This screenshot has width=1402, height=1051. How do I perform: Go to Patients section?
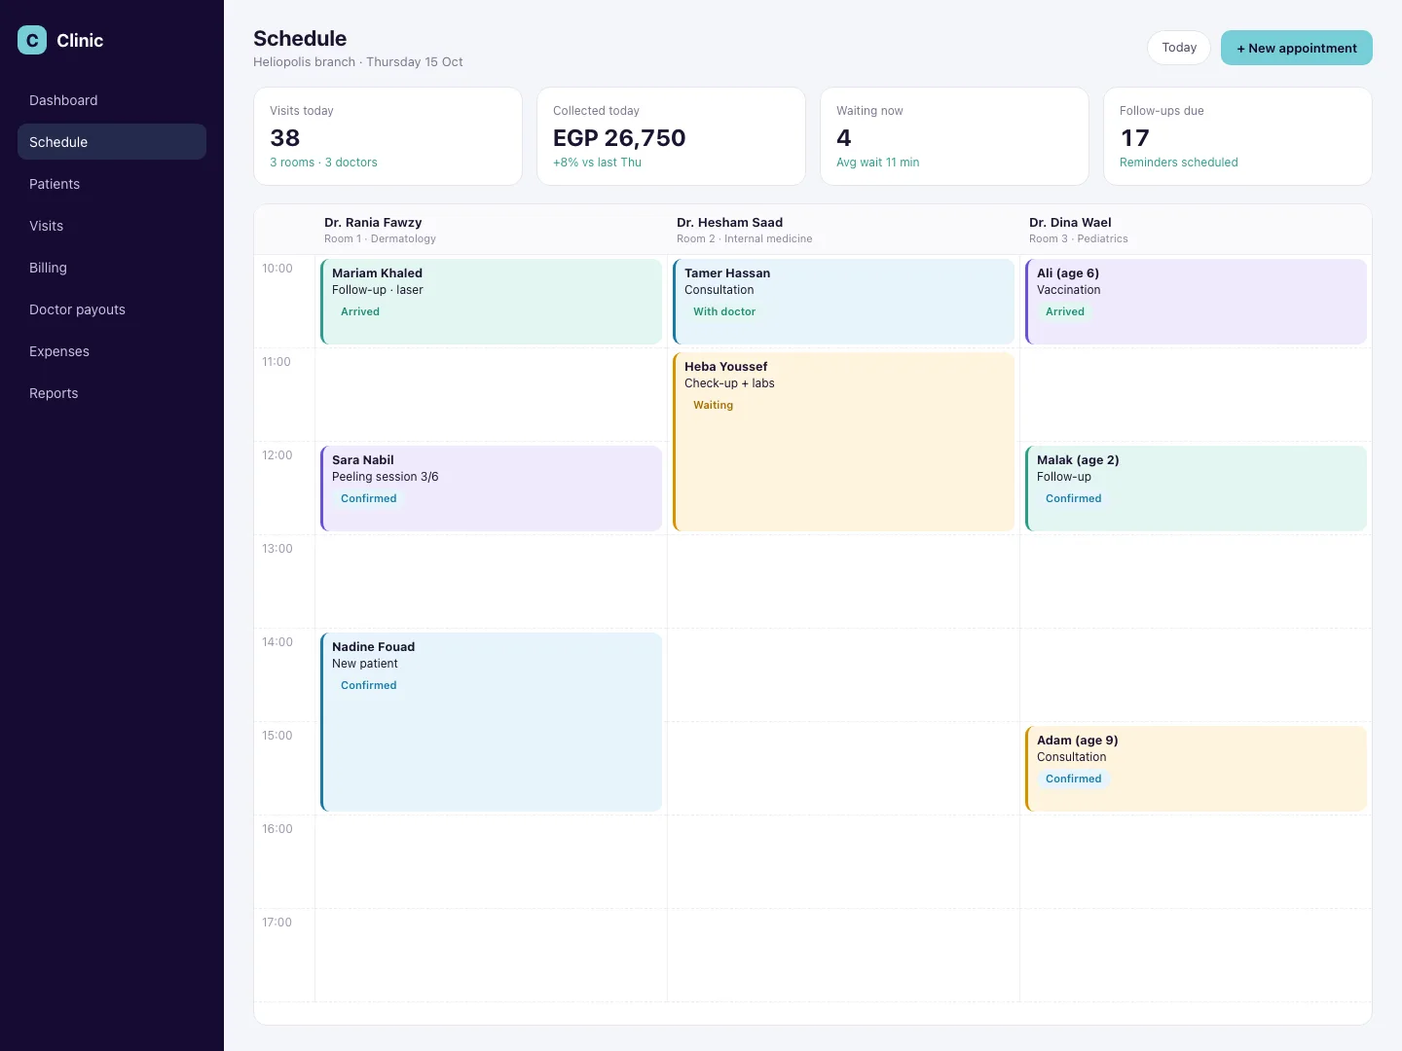tap(112, 184)
